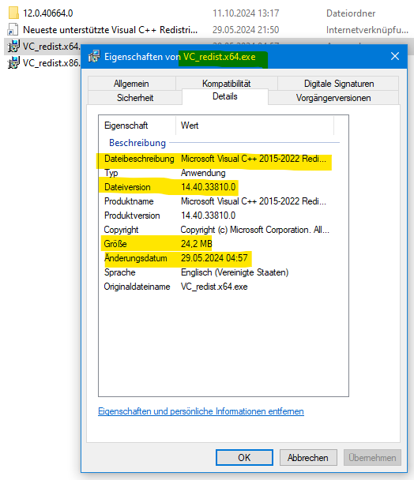Select the 12.0.40664.0 folder icon
The image size is (414, 480).
13,13
